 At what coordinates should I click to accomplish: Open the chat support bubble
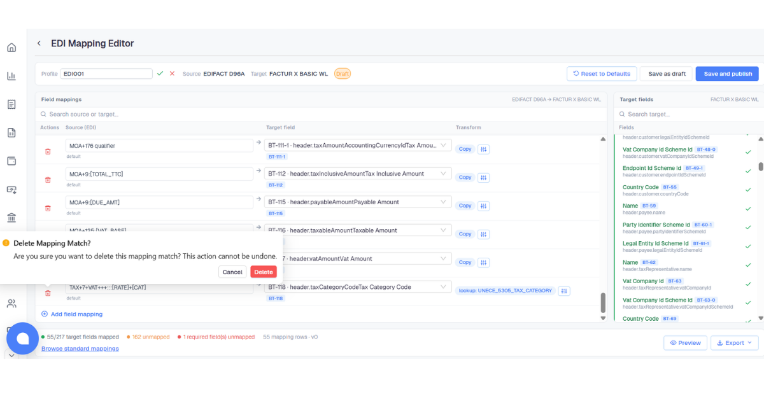click(23, 339)
